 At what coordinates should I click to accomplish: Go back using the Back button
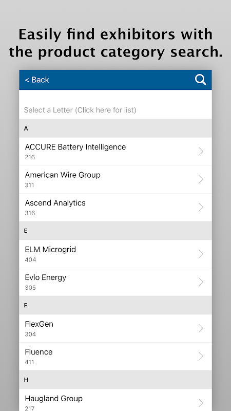[37, 80]
